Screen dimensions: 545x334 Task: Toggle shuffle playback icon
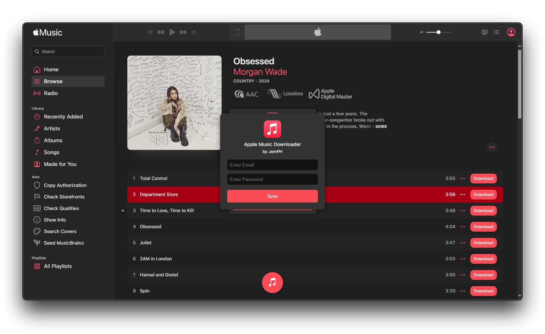pyautogui.click(x=150, y=32)
